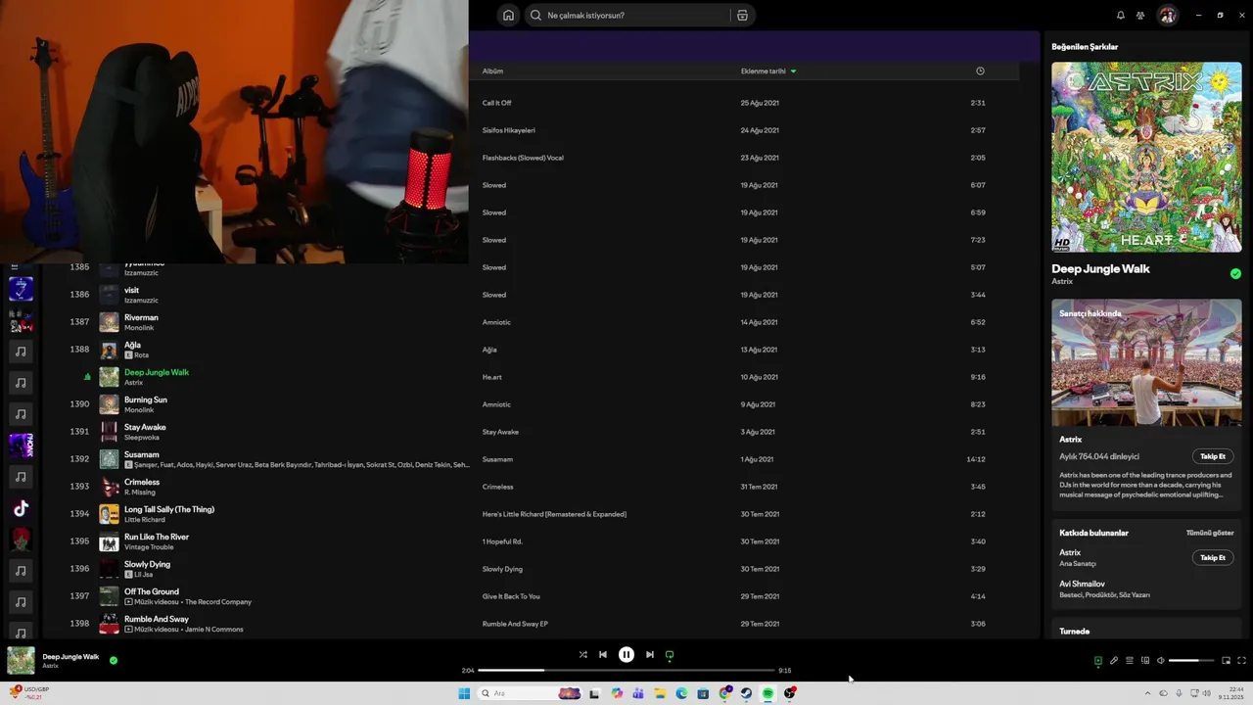Image resolution: width=1253 pixels, height=705 pixels.
Task: Switch to full screen mode
Action: click(x=1241, y=660)
